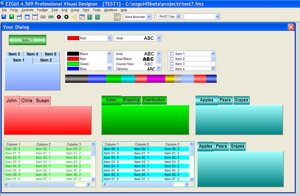The width and height of the screenshot is (300, 196).
Task: Click down arrow of cyan listview's vertical scrollbar
Action: click(192, 179)
